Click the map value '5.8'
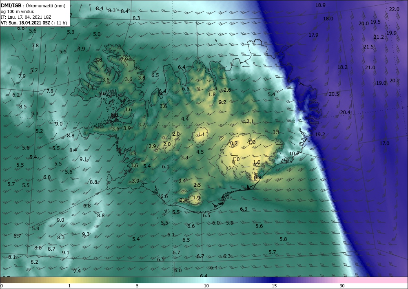Screen dimensions: 408x289 click(283, 239)
